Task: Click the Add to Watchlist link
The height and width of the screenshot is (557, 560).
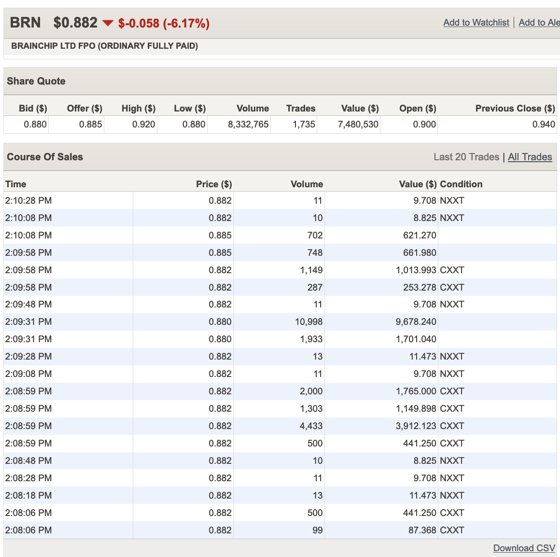Action: [x=476, y=23]
